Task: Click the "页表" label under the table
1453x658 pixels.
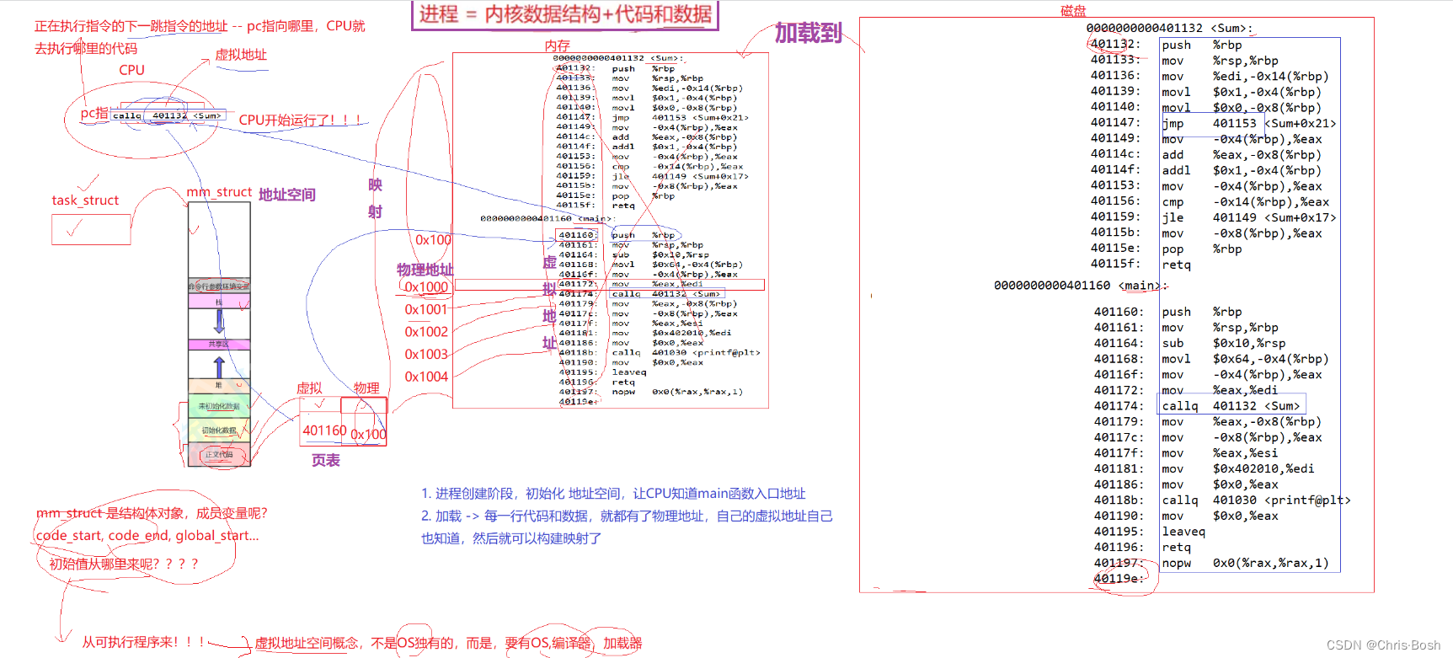Action: [x=326, y=460]
